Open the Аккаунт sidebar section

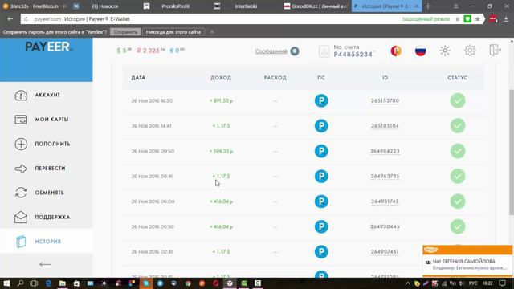(47, 95)
